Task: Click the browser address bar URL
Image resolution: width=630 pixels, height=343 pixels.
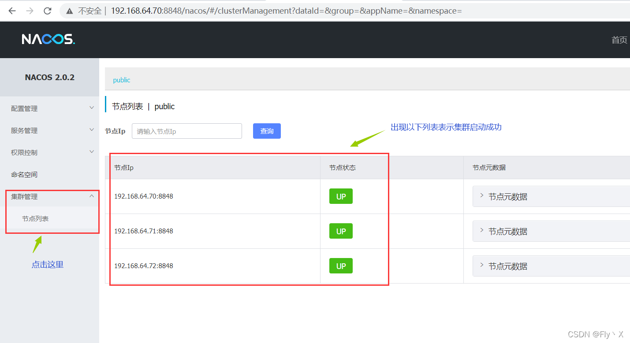Action: (x=286, y=11)
